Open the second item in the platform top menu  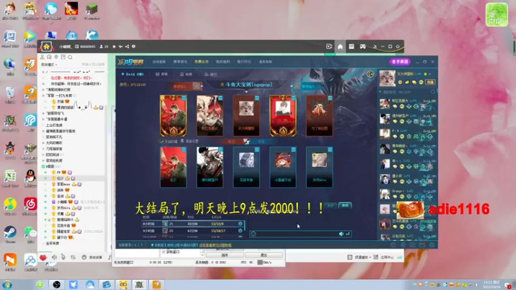(x=181, y=62)
